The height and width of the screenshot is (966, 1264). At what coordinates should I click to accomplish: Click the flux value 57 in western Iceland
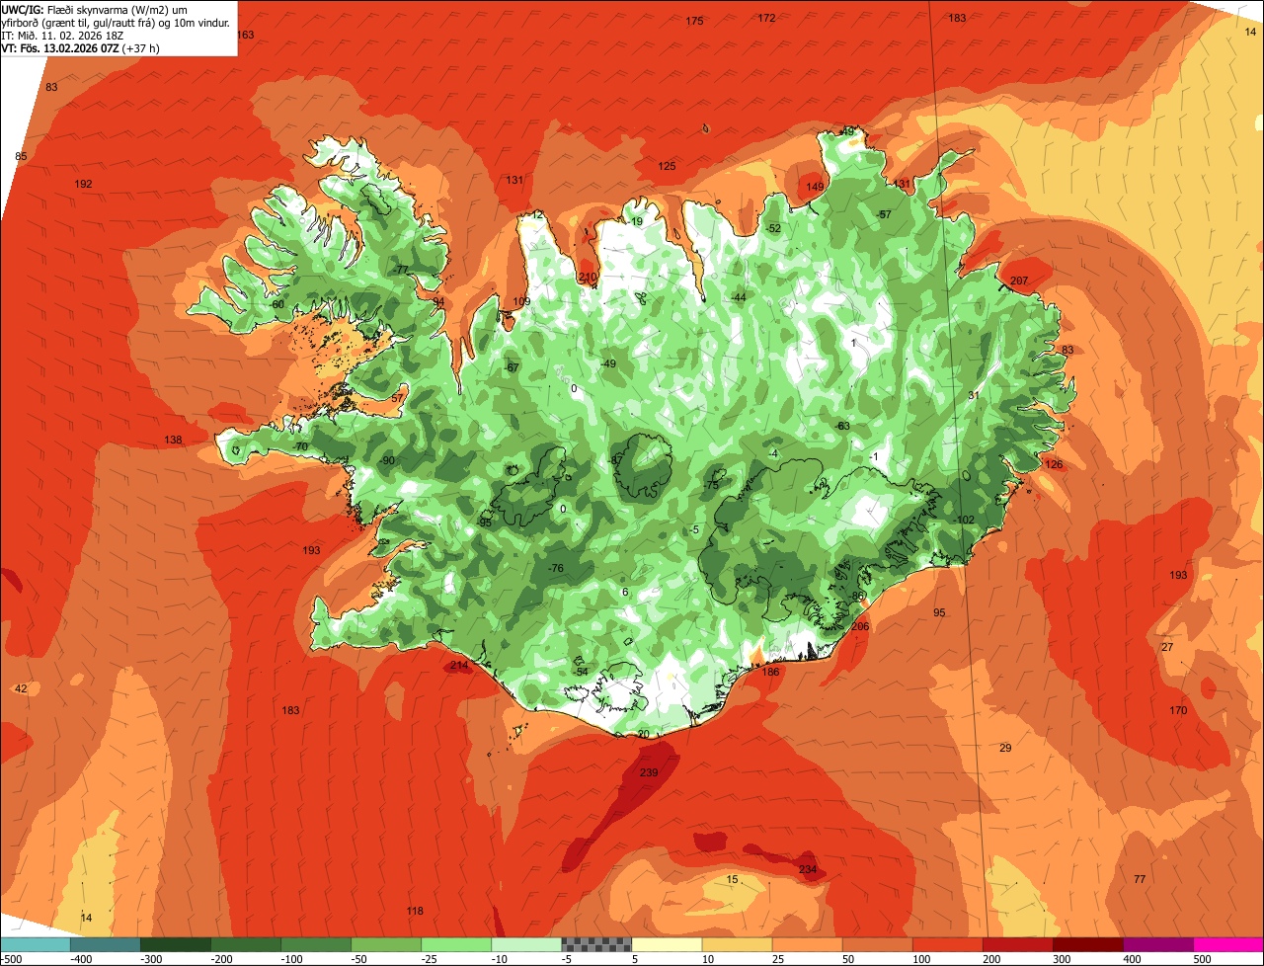click(x=397, y=398)
